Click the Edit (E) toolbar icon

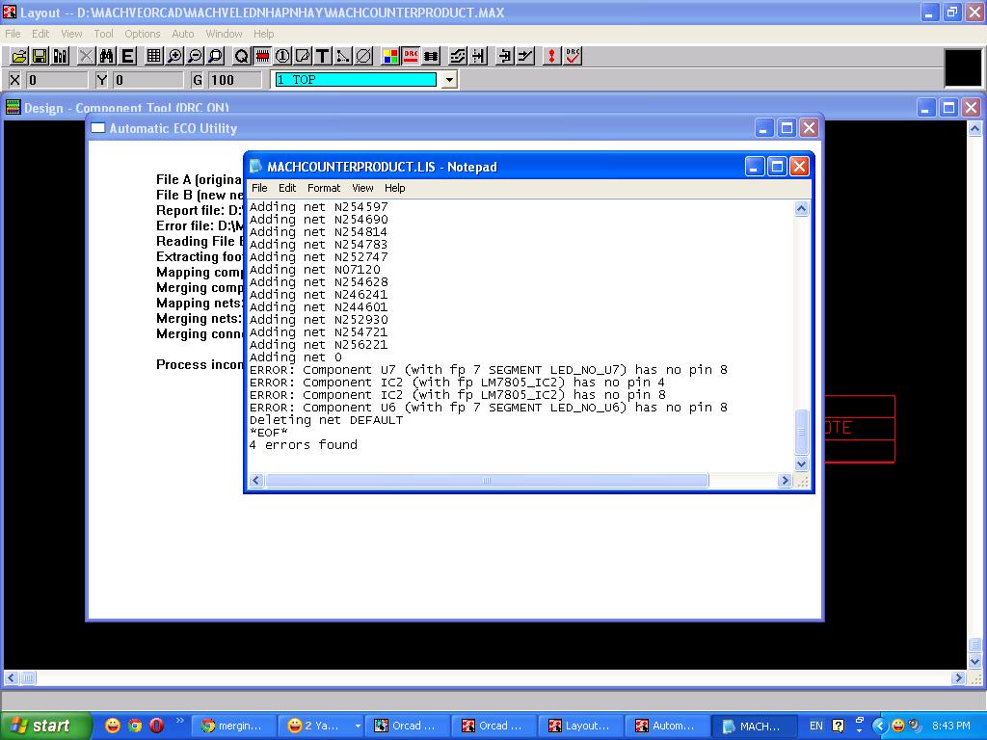[x=128, y=57]
